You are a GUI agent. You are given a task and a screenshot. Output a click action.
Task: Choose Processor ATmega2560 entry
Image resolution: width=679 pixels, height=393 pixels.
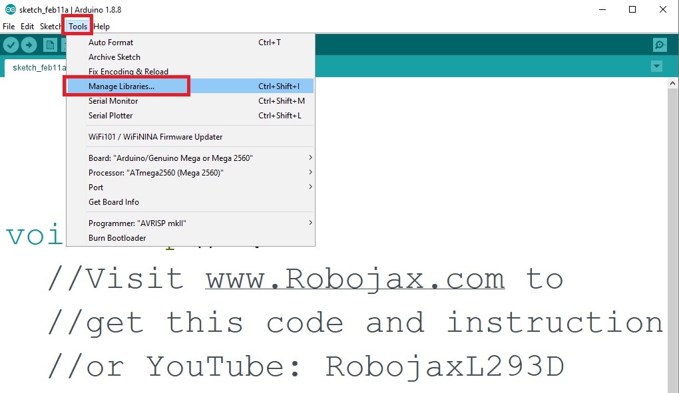click(x=190, y=172)
